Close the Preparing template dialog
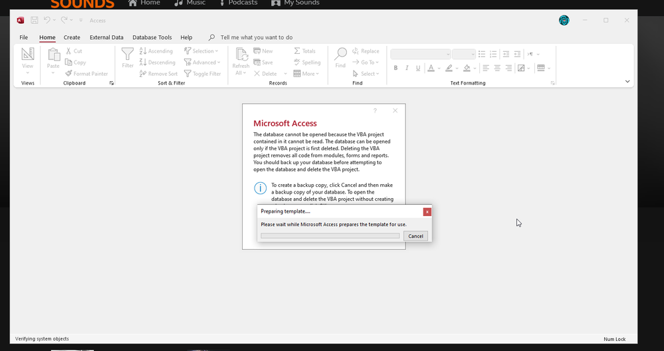The height and width of the screenshot is (351, 664). pyautogui.click(x=427, y=211)
